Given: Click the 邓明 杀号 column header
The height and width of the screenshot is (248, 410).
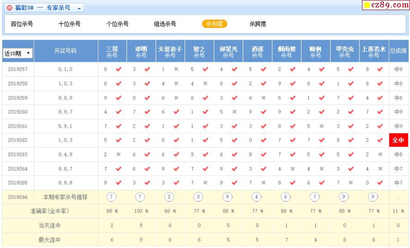Looking at the screenshot, I should (x=141, y=51).
